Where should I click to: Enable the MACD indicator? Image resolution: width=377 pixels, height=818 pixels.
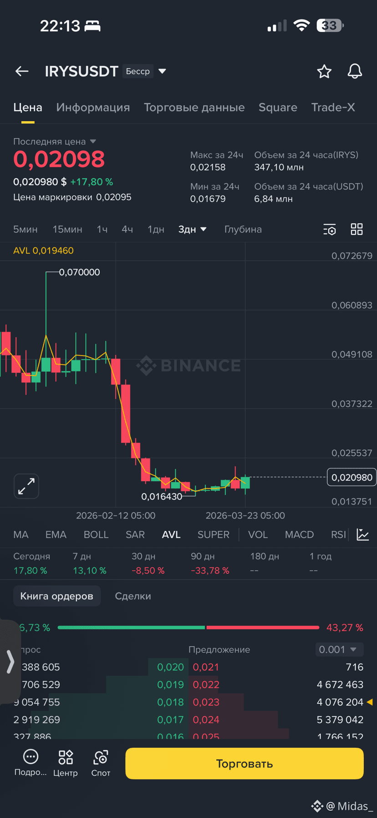coord(299,535)
